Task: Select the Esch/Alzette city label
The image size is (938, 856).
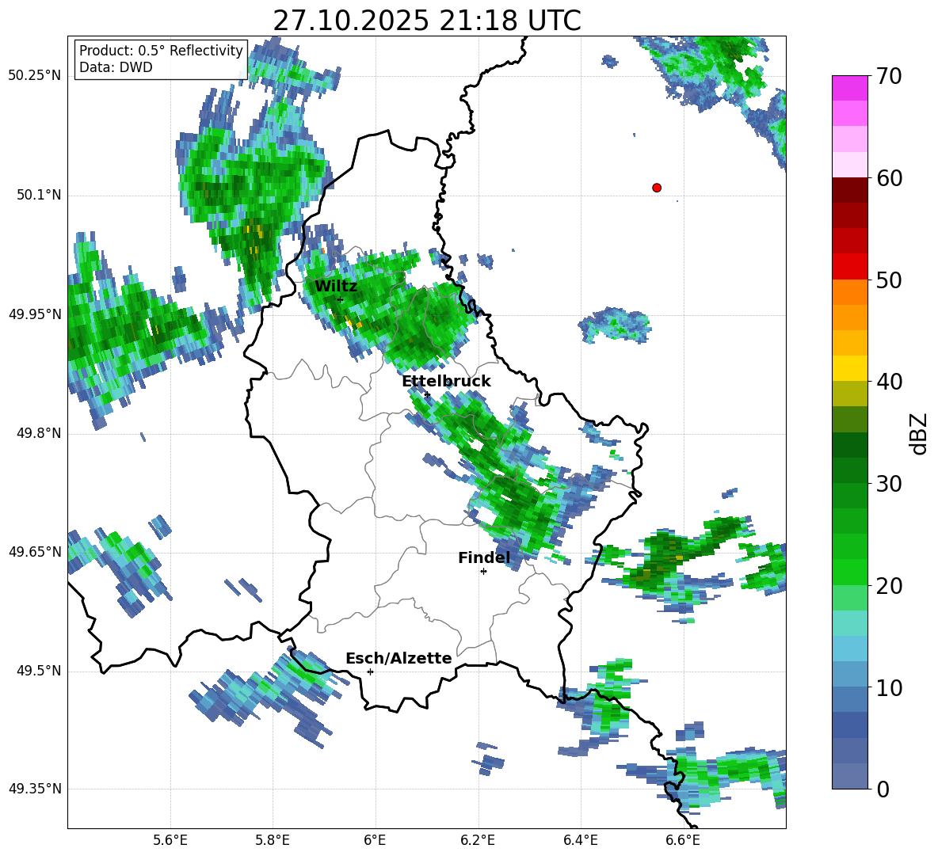Action: 399,658
